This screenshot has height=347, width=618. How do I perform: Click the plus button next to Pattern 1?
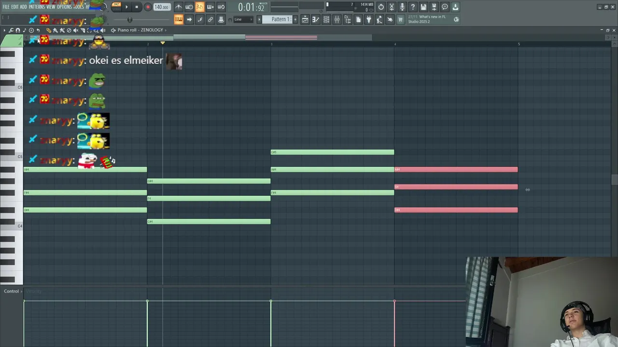tap(295, 19)
